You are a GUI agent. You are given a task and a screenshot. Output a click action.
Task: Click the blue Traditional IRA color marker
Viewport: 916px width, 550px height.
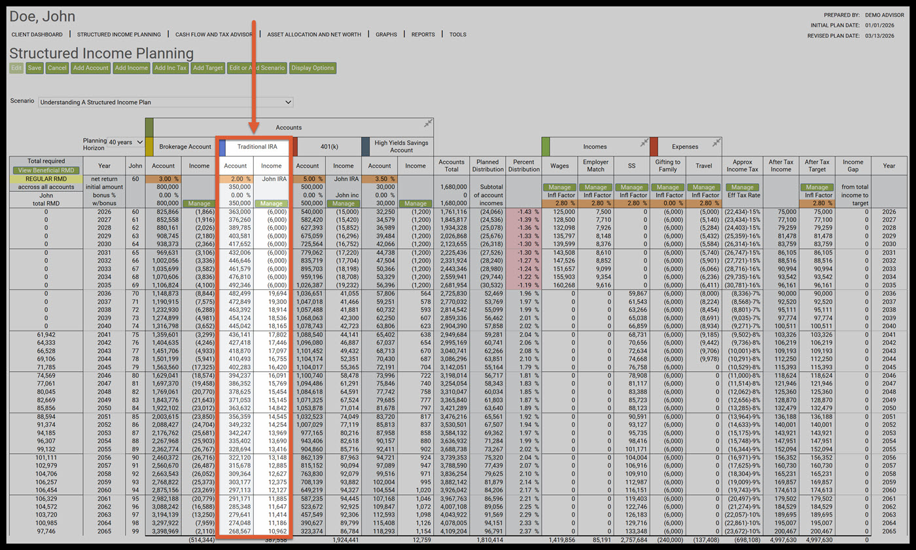[222, 147]
